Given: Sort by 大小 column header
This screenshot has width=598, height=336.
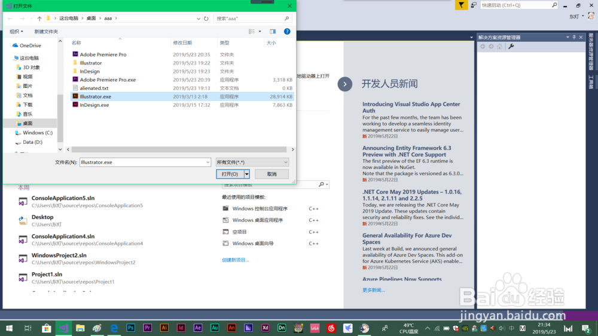Looking at the screenshot, I should click(x=271, y=42).
